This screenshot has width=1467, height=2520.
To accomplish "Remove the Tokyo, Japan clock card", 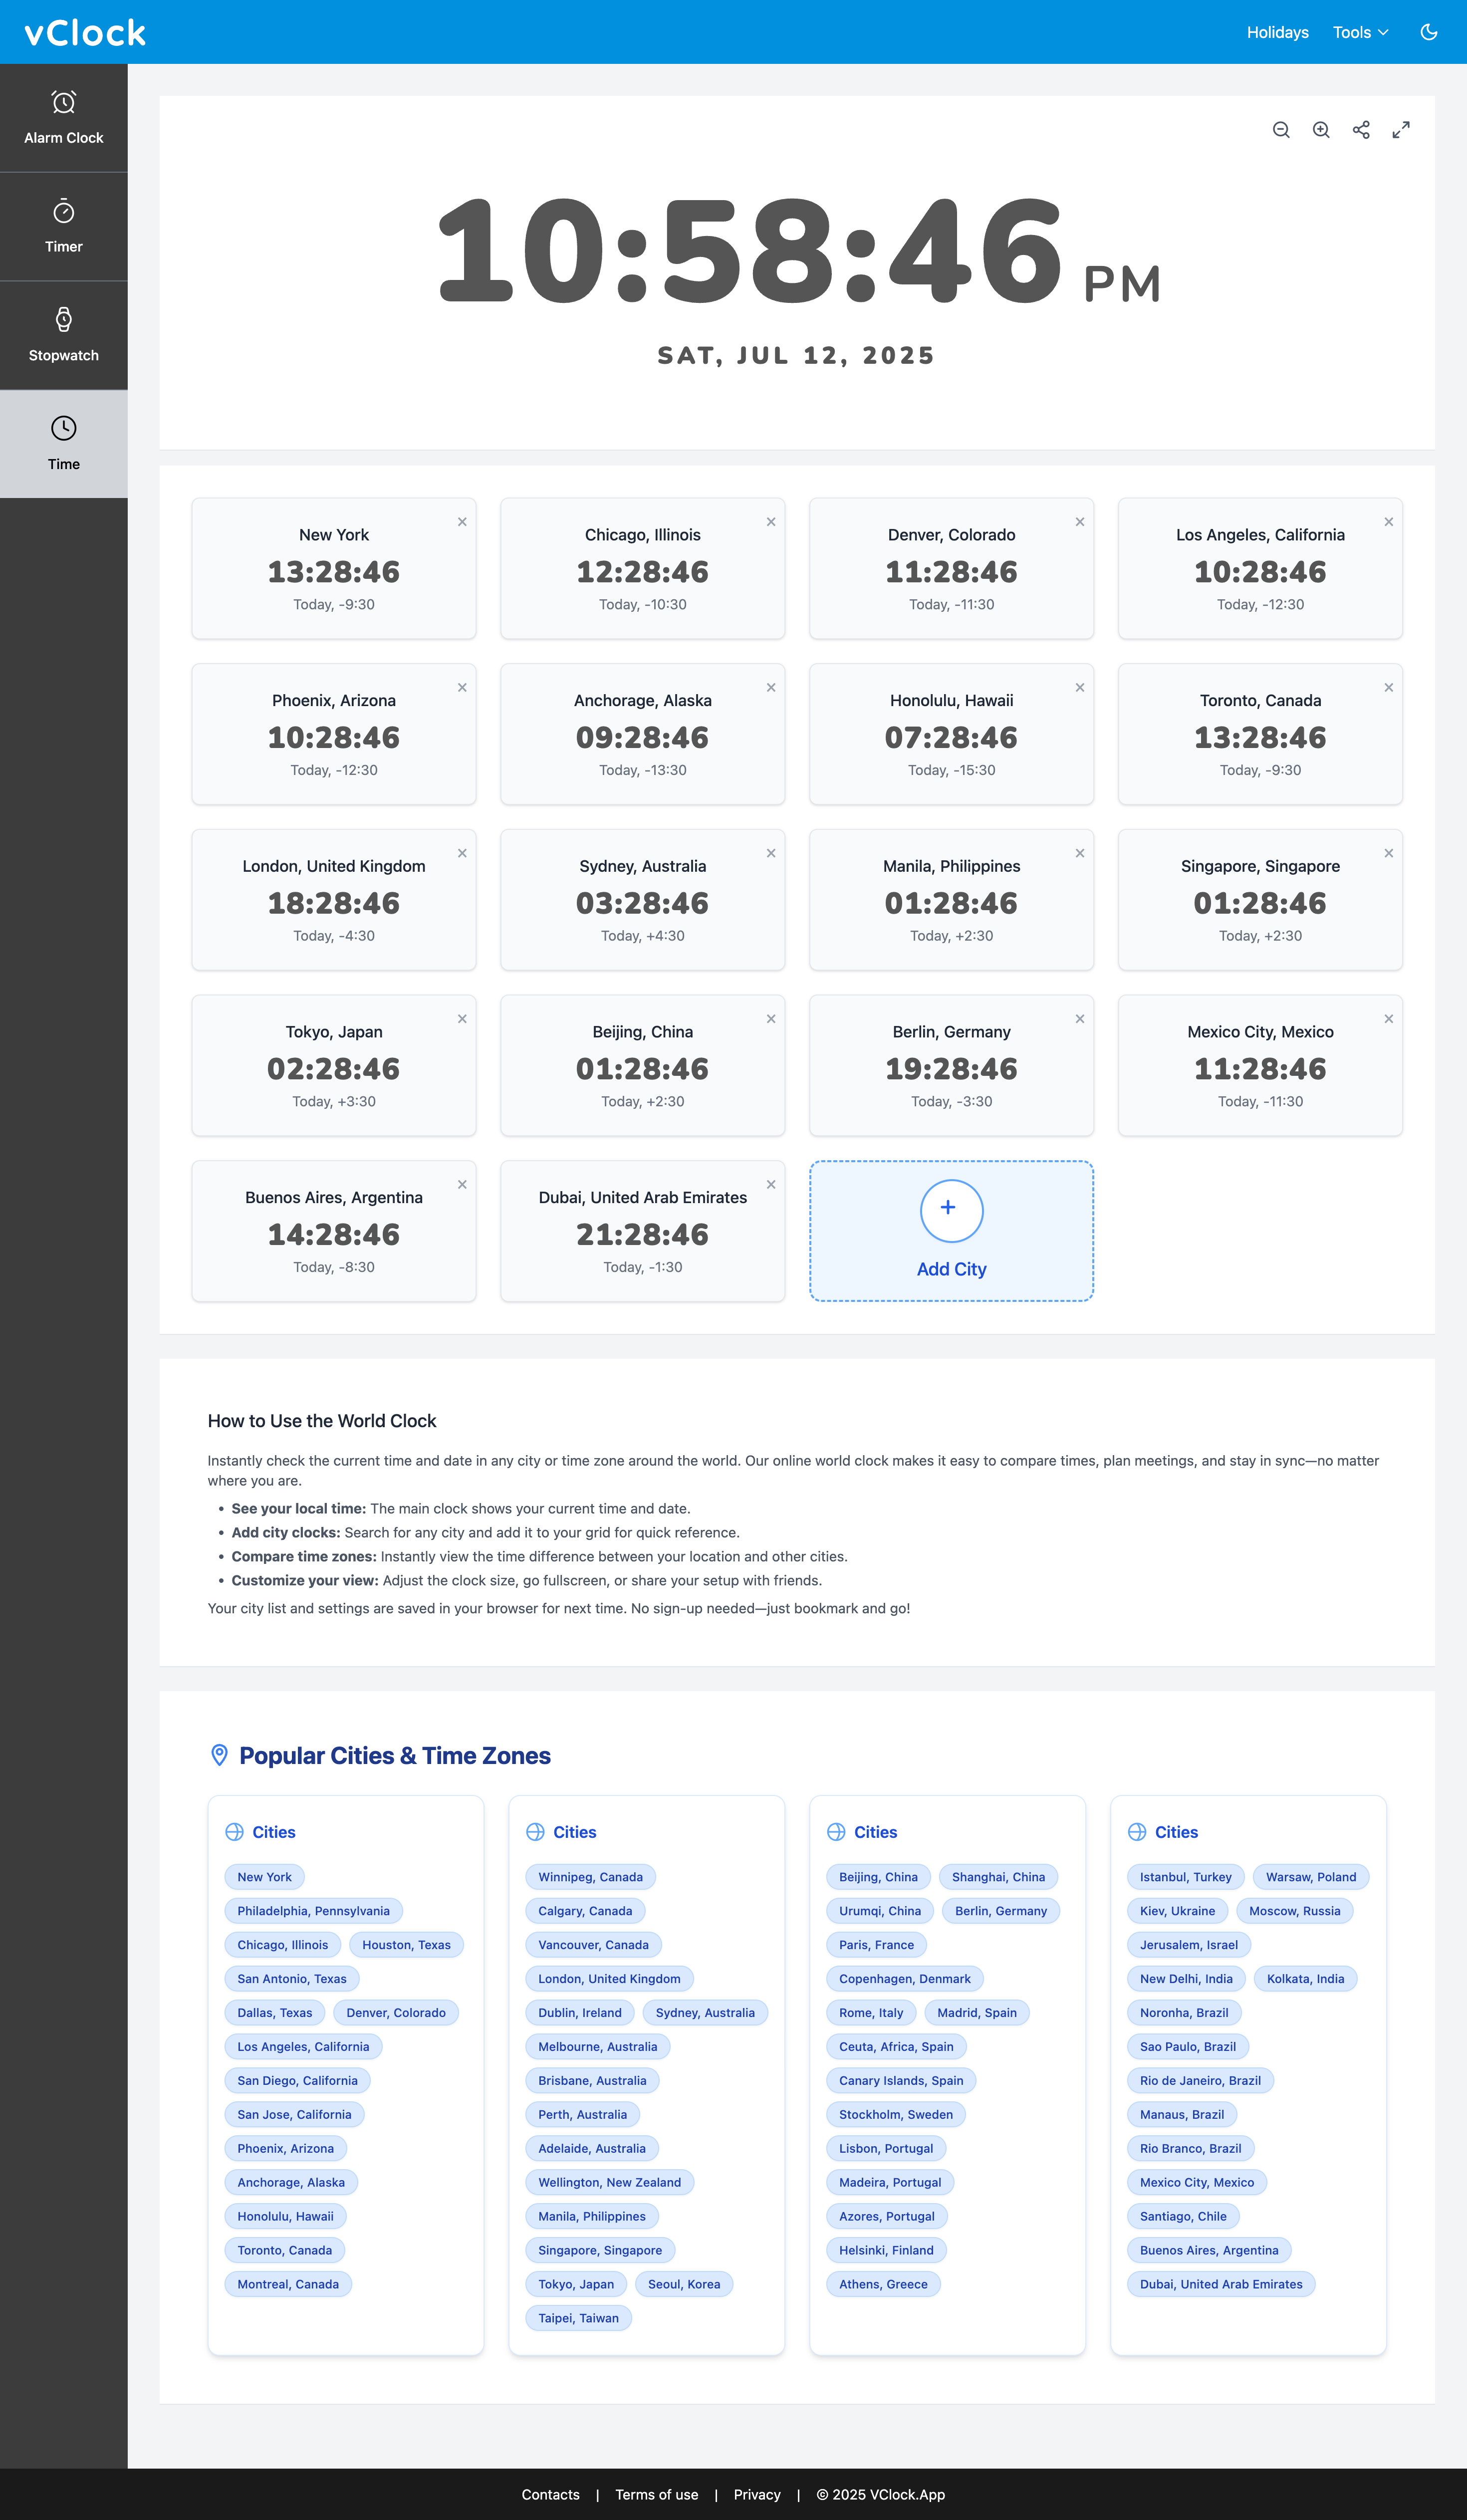I will [462, 1019].
